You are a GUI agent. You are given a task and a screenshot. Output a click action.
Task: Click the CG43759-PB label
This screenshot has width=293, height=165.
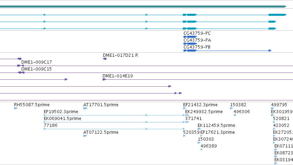[x=197, y=47]
